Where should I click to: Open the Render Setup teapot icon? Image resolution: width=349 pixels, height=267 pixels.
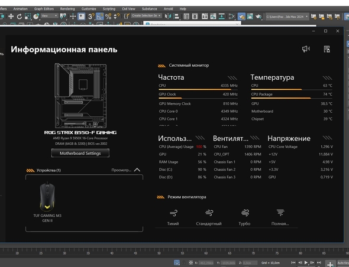tap(241, 16)
